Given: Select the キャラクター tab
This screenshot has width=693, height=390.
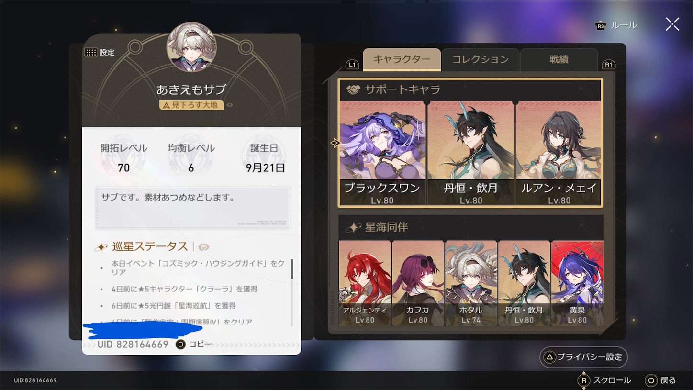Looking at the screenshot, I should click(x=402, y=59).
